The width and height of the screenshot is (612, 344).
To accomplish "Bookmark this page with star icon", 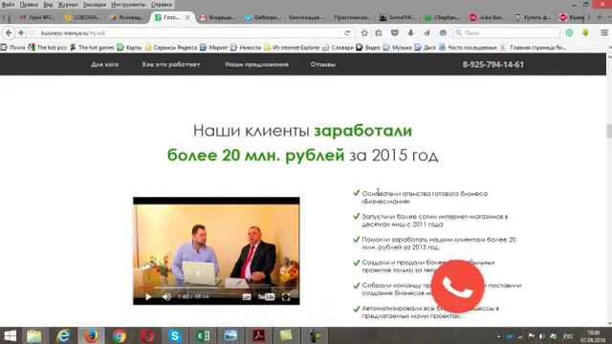I will click(364, 33).
